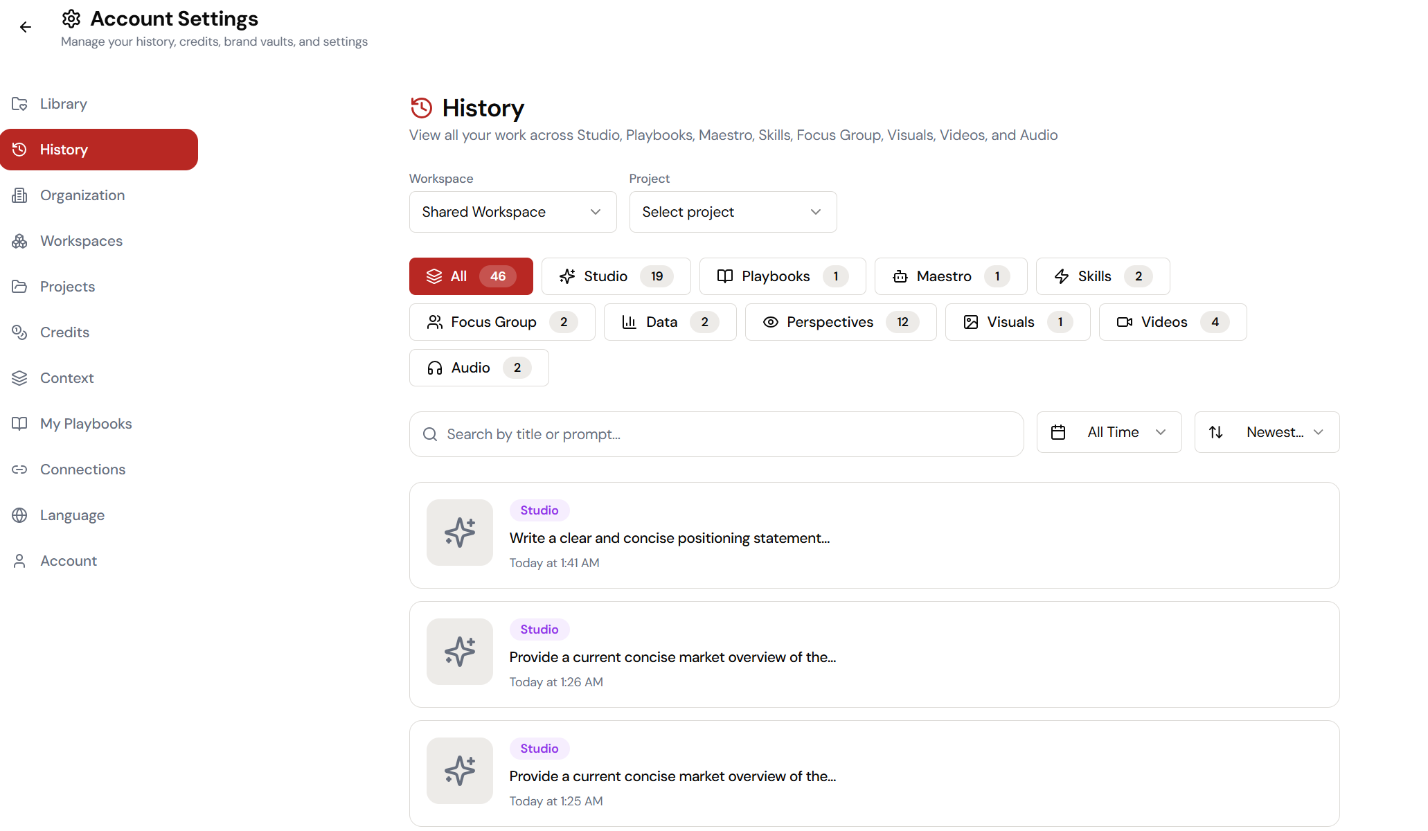Enable the Perspectives filter
This screenshot has width=1428, height=831.
(840, 321)
